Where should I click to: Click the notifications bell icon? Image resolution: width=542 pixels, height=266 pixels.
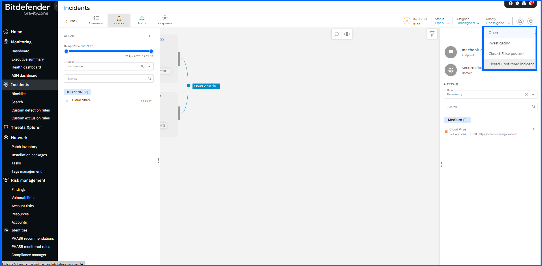531,3
